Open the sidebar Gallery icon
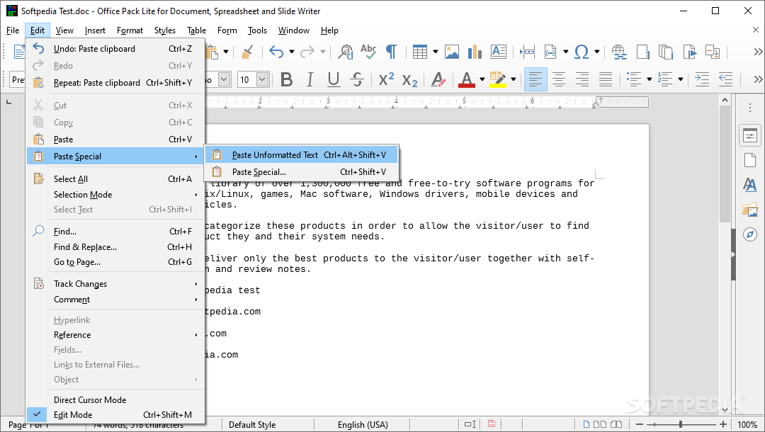 tap(750, 210)
